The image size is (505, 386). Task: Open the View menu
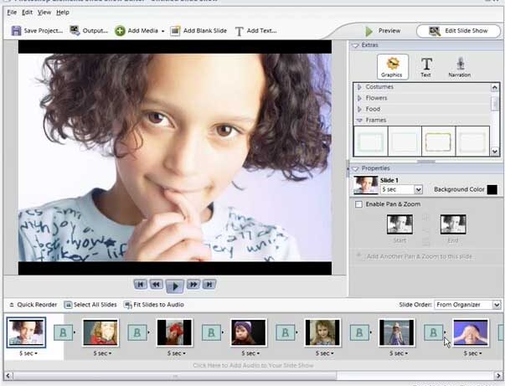(44, 13)
